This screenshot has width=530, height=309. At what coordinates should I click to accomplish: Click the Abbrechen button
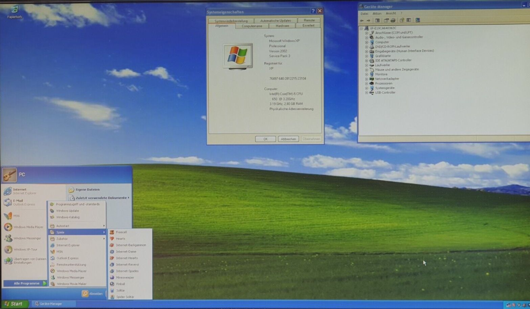(288, 139)
